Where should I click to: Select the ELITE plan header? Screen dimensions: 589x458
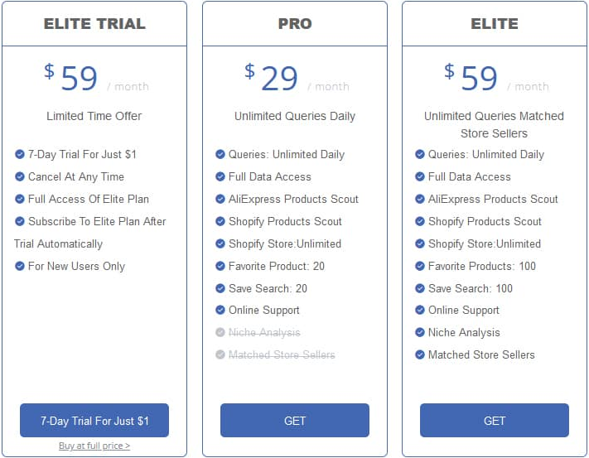coord(495,24)
